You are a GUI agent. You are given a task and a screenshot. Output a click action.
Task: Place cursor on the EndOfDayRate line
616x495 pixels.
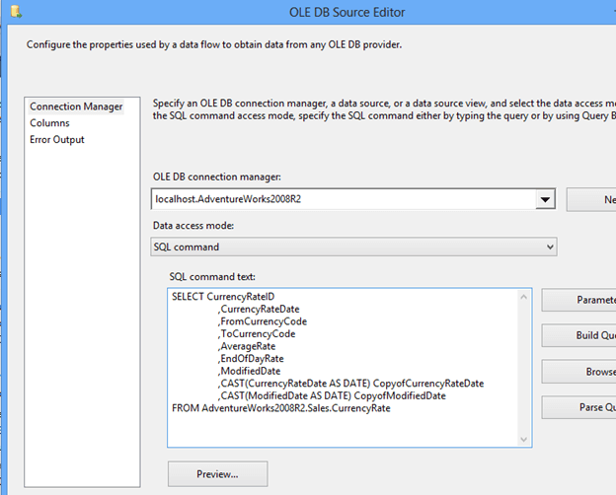point(251,359)
